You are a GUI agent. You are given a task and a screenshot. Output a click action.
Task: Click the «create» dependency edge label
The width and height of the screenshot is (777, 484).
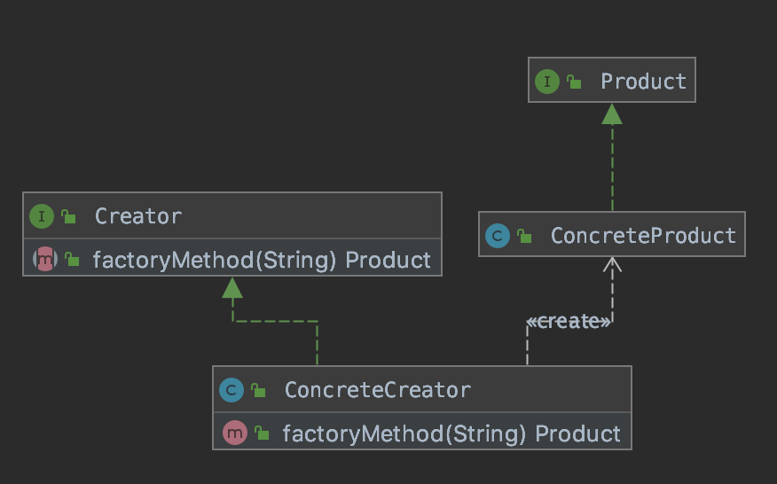click(x=568, y=322)
